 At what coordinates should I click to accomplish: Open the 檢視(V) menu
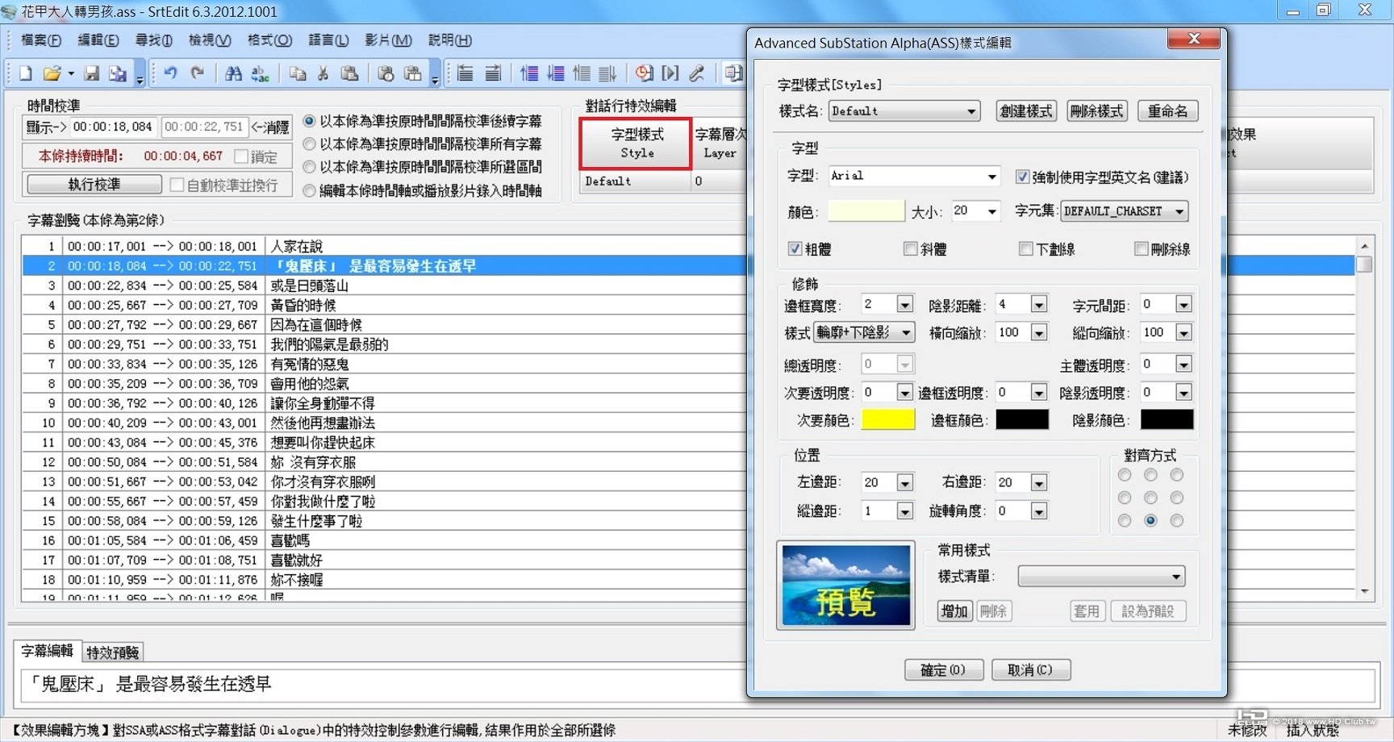(x=210, y=40)
